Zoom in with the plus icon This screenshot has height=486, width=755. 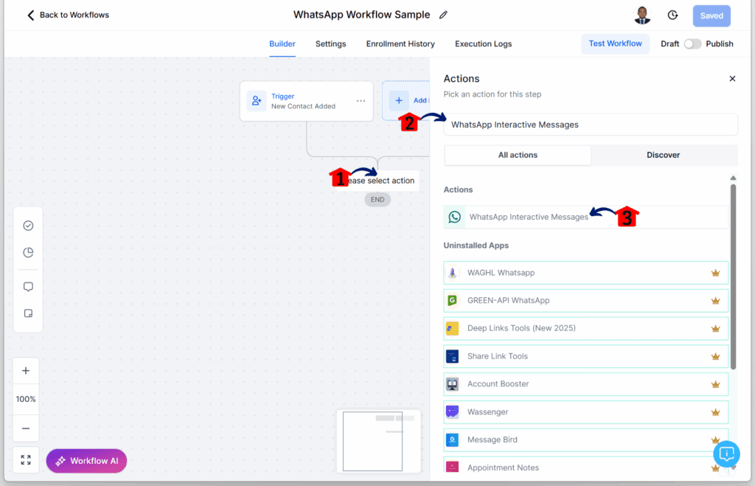(x=26, y=371)
